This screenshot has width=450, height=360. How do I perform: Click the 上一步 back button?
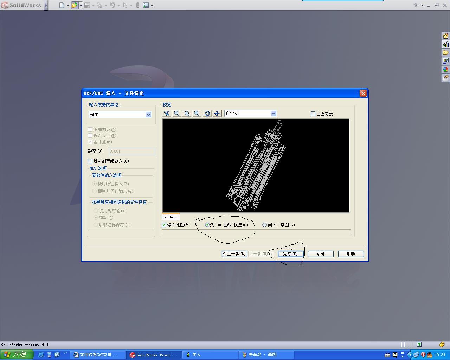tap(234, 254)
